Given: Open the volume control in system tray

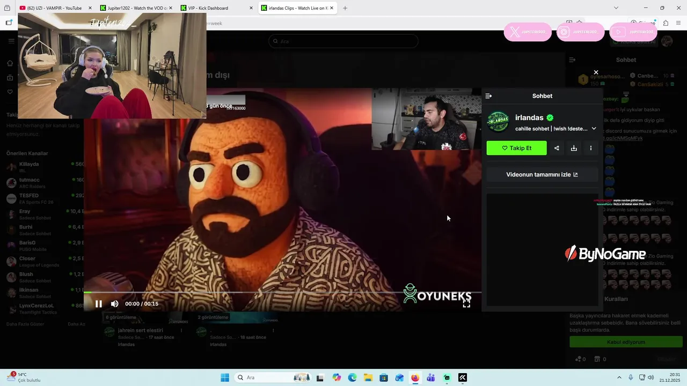Looking at the screenshot, I should click(651, 377).
